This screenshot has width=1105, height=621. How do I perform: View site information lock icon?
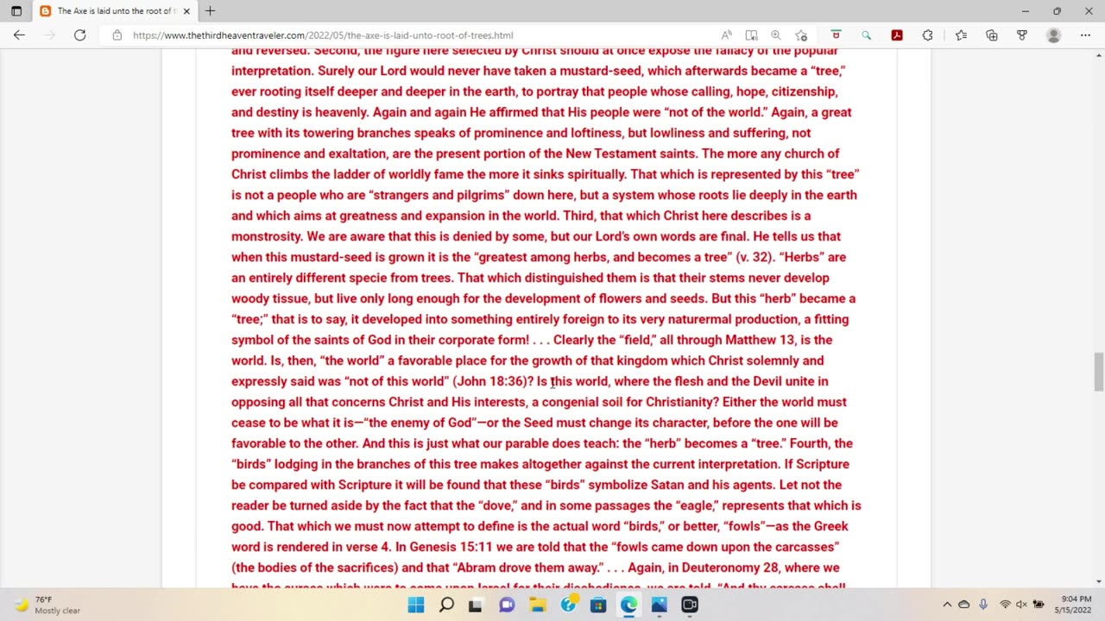pos(117,35)
